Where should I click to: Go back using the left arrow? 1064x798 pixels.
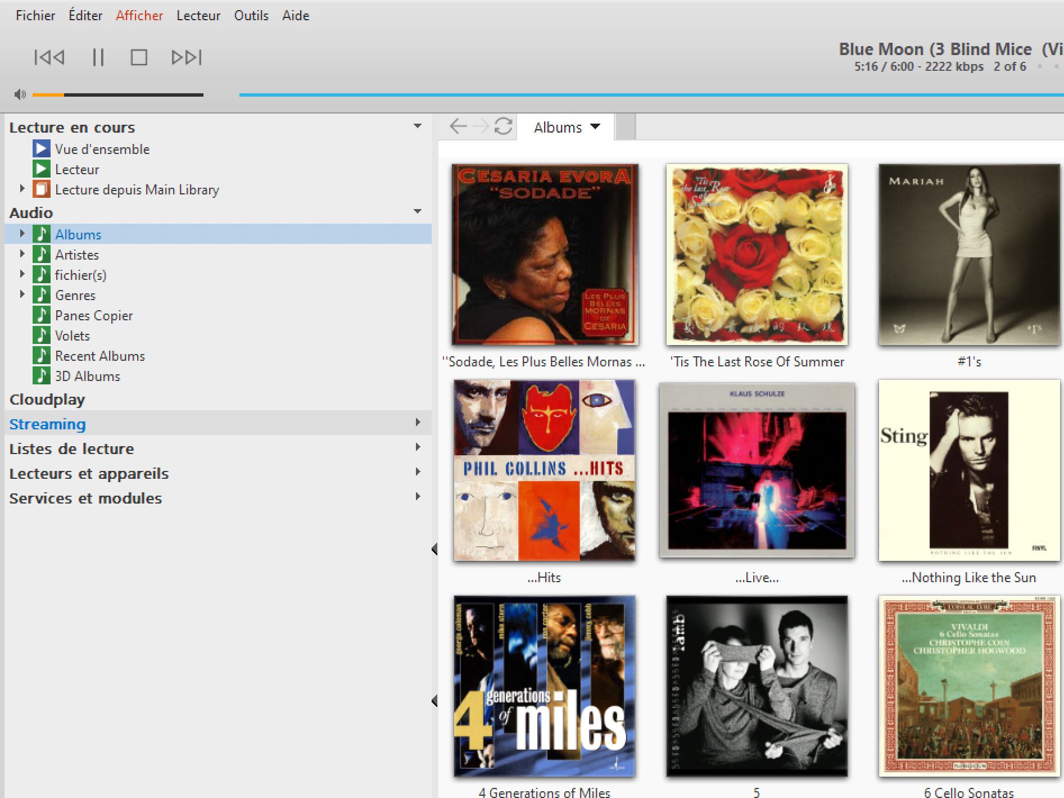pos(458,126)
